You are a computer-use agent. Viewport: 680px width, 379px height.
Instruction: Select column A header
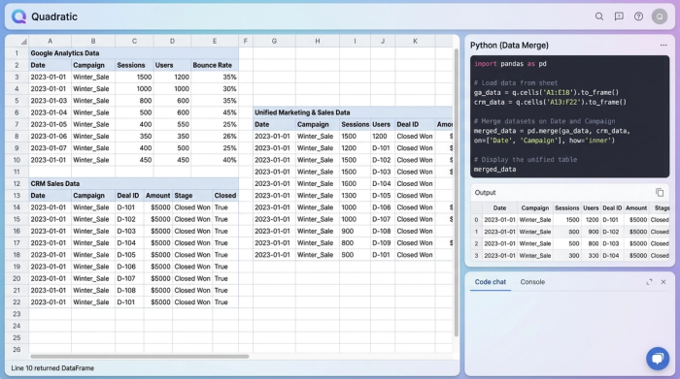[x=50, y=41]
